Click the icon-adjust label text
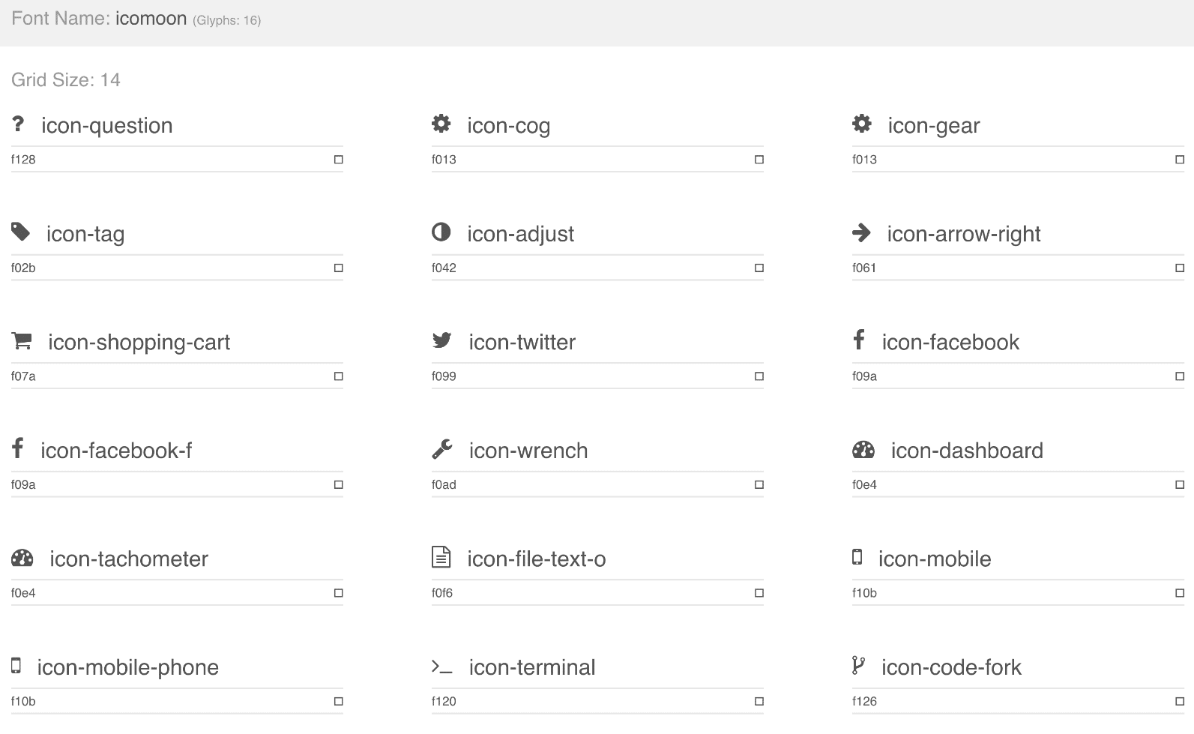Screen dimensions: 1194x734 (x=520, y=233)
